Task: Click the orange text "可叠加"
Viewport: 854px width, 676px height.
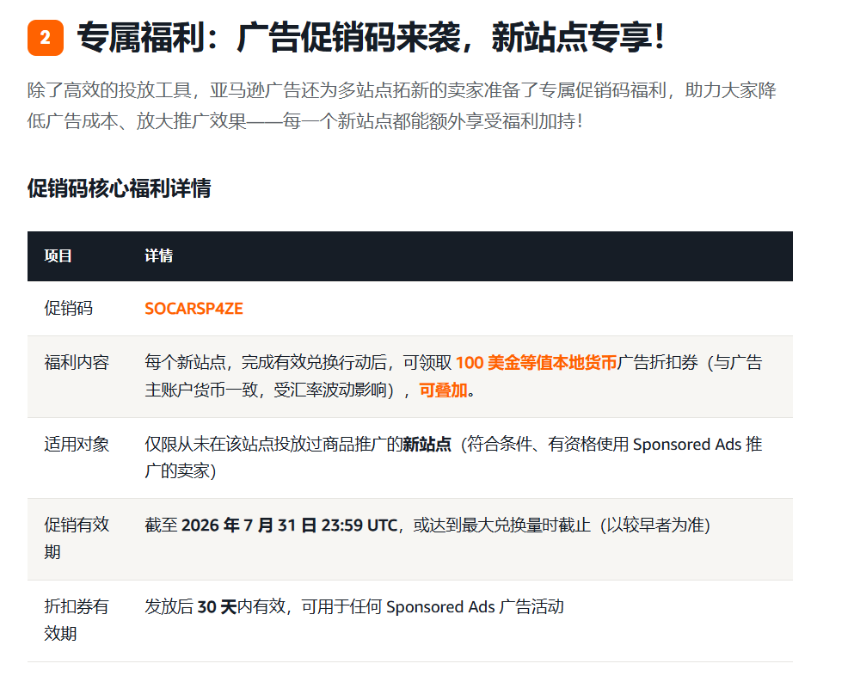Action: tap(443, 390)
